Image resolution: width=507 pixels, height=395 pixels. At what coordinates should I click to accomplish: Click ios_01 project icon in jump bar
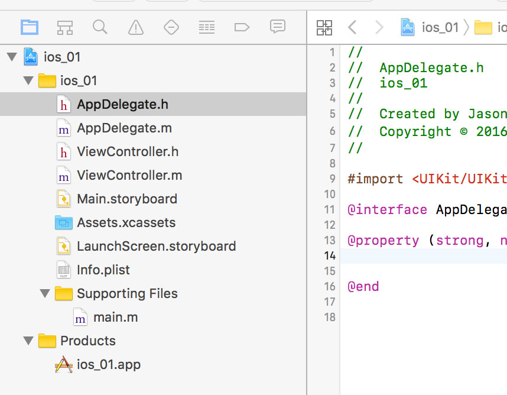407,27
